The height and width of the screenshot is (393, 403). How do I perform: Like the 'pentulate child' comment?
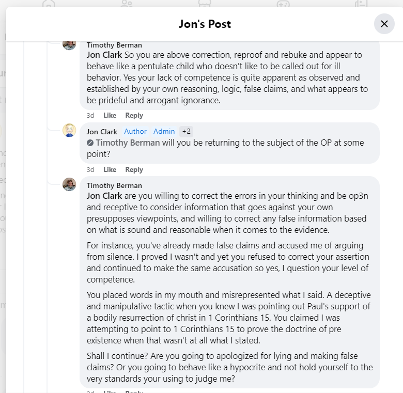pos(110,115)
